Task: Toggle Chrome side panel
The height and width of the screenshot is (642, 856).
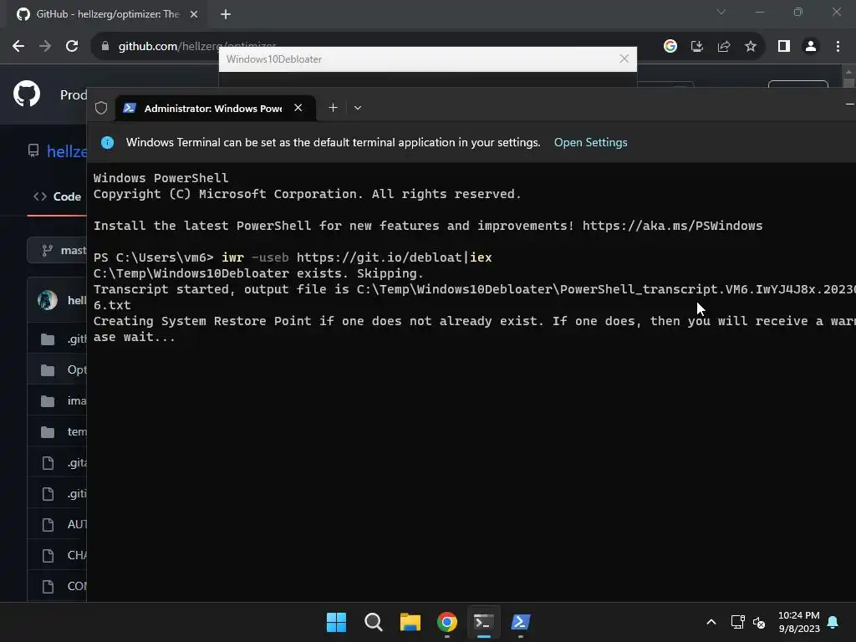Action: click(784, 47)
